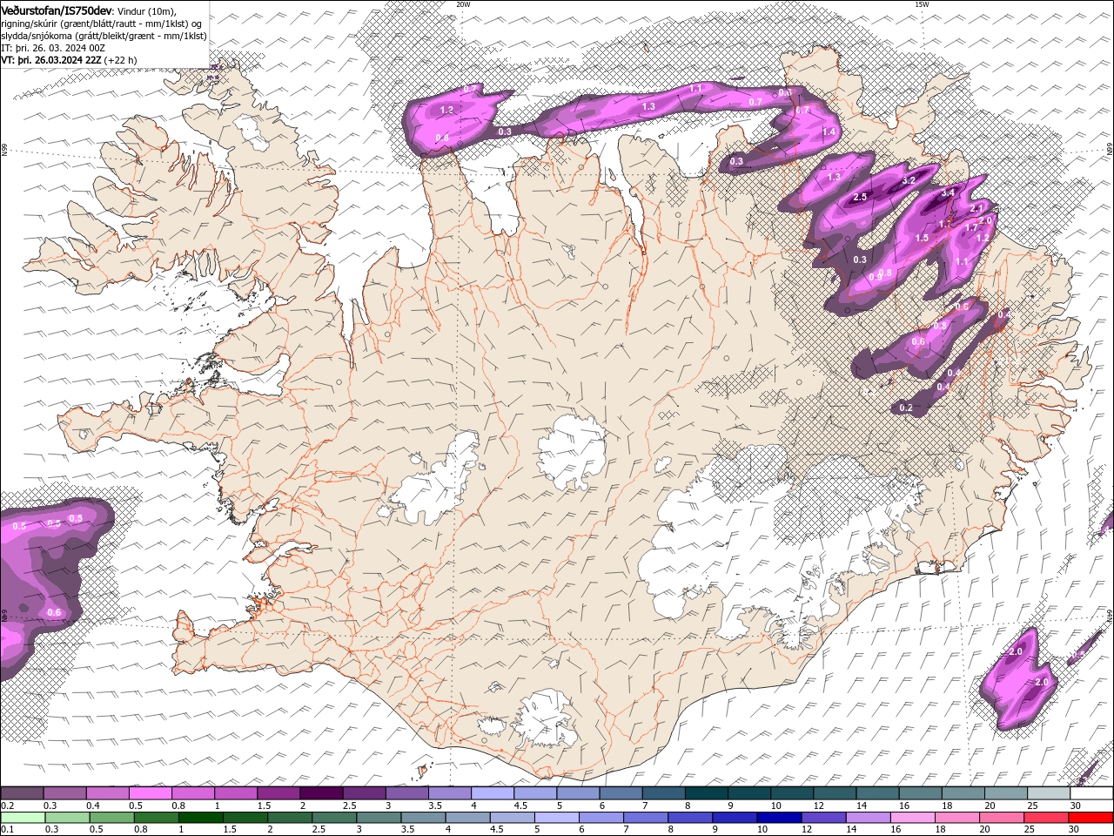Click the 1.4 precipitation label on the map
This screenshot has width=1114, height=836.
829,132
